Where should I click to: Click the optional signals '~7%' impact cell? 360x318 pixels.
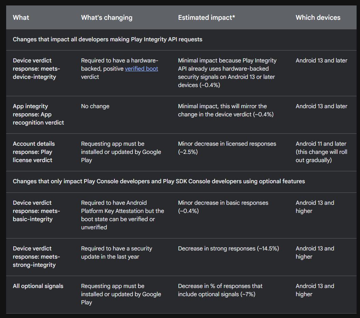pyautogui.click(x=220, y=290)
